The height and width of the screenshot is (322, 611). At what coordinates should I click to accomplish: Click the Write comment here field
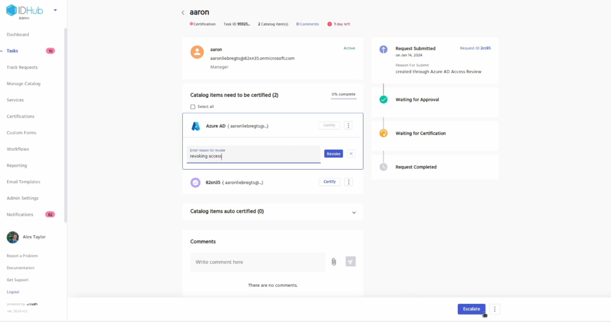point(258,262)
